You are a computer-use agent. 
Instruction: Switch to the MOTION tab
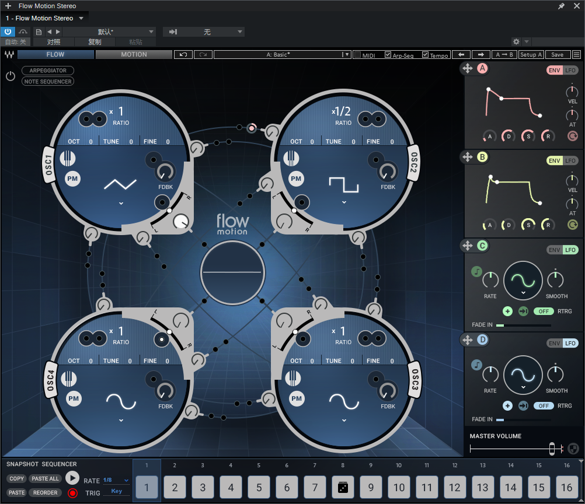[134, 54]
